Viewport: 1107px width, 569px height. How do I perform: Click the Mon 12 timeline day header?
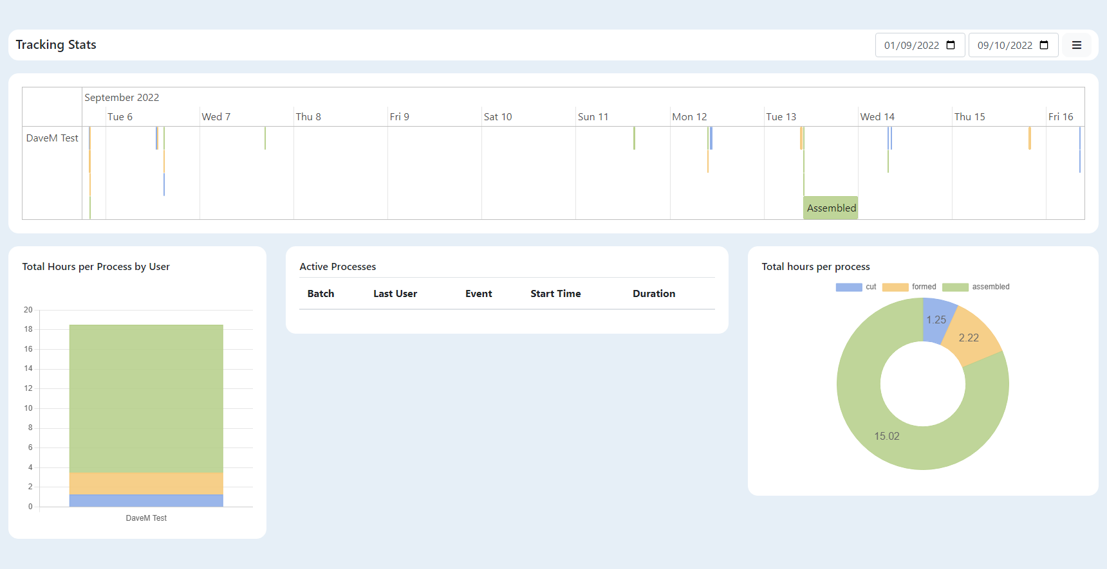[689, 117]
